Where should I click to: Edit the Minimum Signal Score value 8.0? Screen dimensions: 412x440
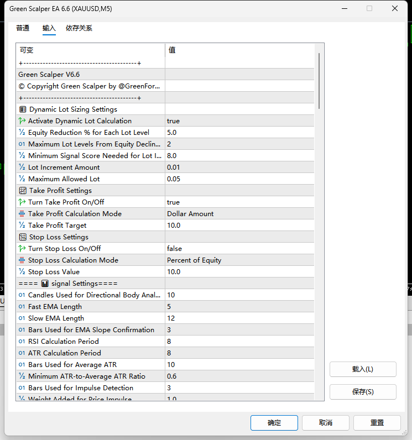point(239,155)
